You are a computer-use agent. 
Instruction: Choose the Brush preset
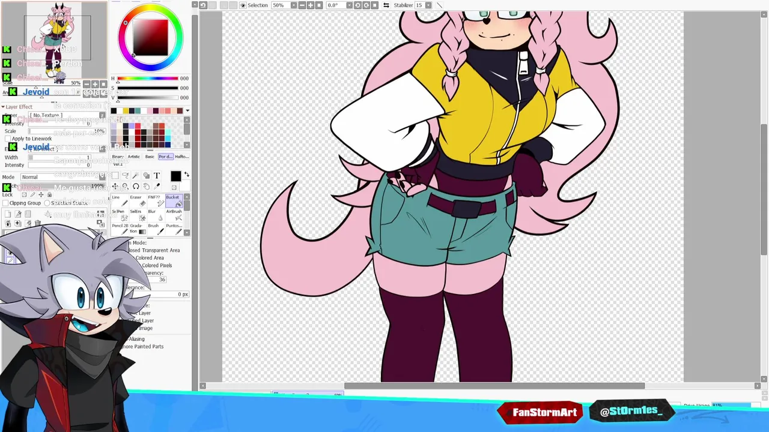[x=156, y=229]
